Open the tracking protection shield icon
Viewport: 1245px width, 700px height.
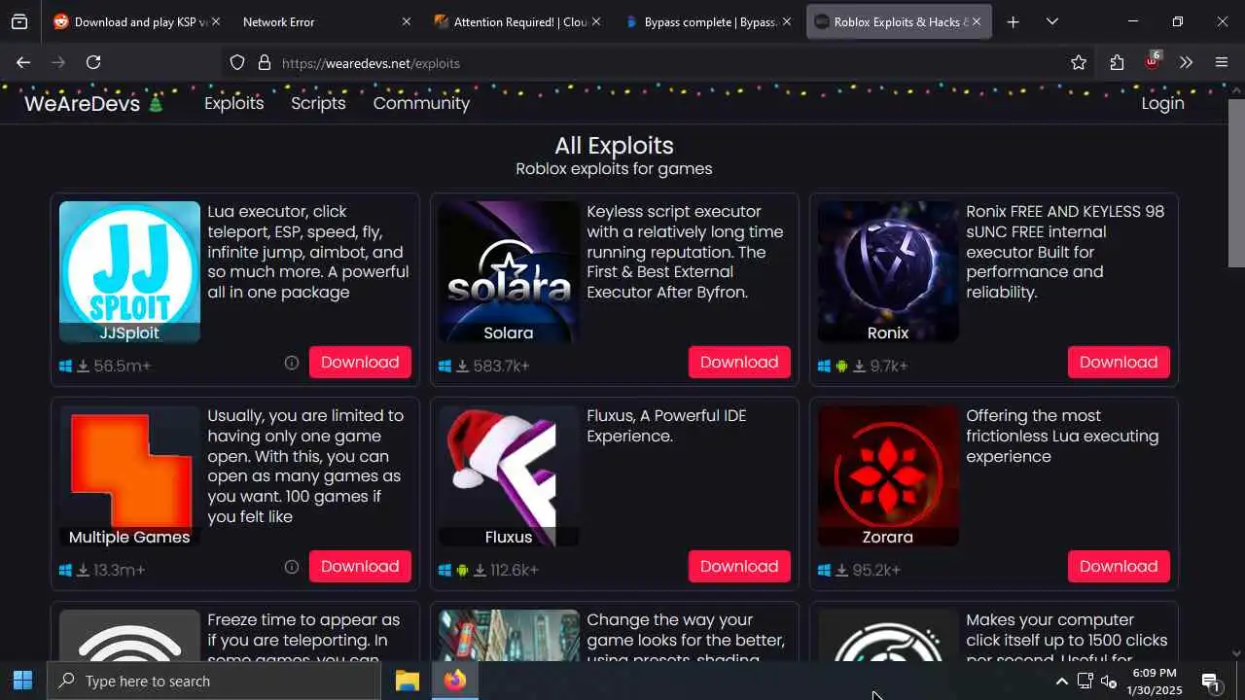point(237,62)
